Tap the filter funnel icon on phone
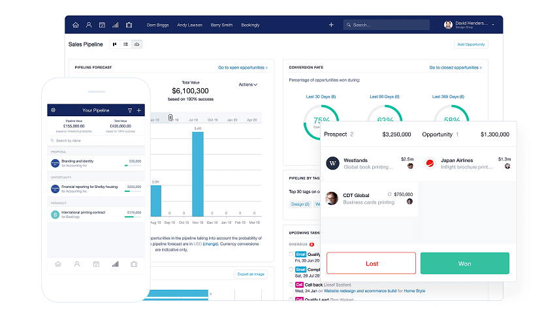 130,110
